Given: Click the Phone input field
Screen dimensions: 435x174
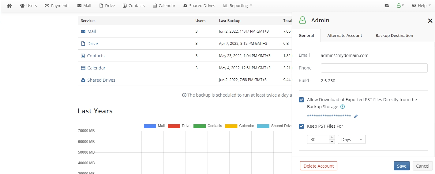Looking at the screenshot, I should [374, 68].
